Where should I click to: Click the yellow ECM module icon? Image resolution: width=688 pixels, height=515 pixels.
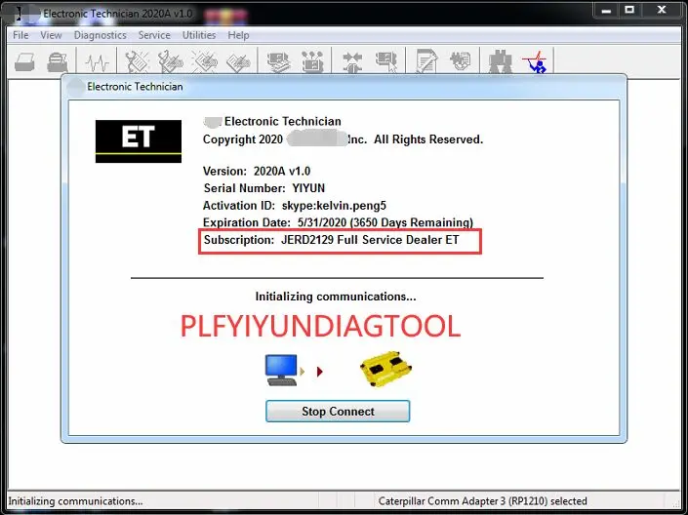(x=385, y=369)
